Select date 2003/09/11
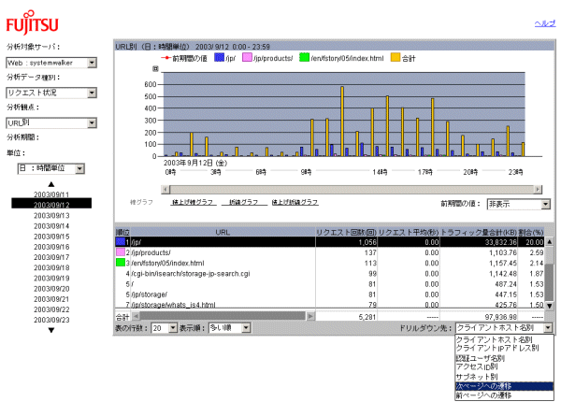The width and height of the screenshot is (561, 402). click(51, 194)
